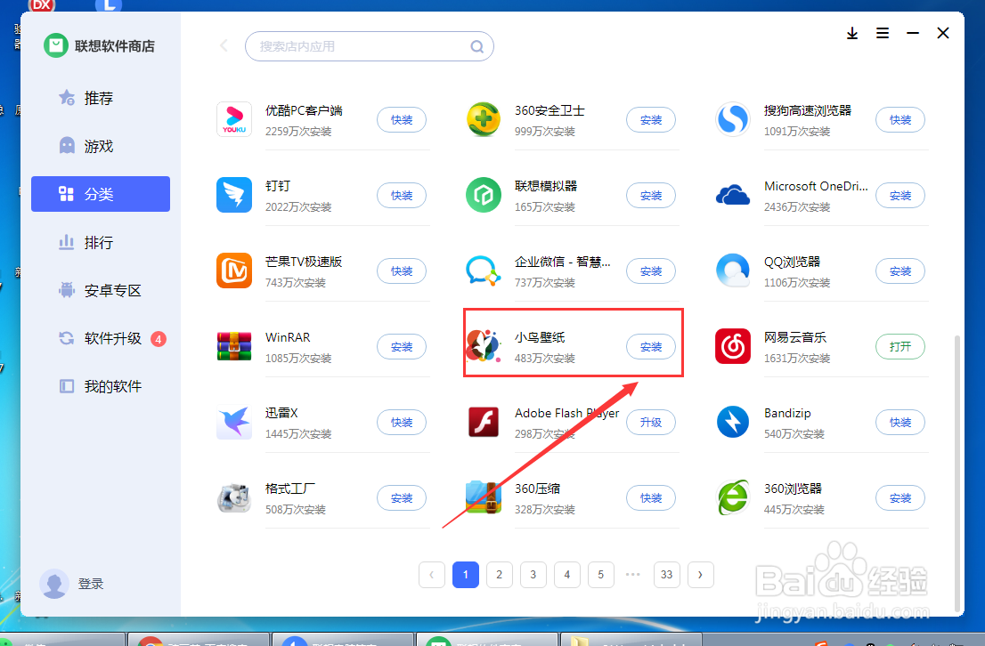Switch to the 游戏 section
Screen dimensions: 985x646
click(100, 145)
